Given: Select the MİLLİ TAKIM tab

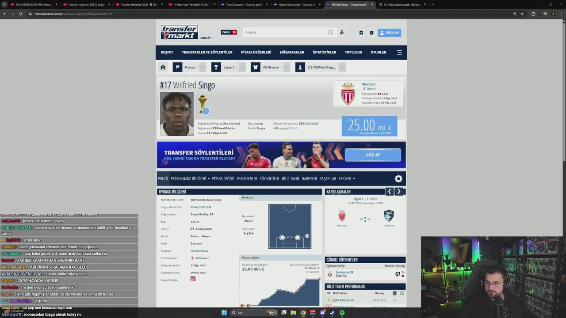Looking at the screenshot, I should [291, 178].
